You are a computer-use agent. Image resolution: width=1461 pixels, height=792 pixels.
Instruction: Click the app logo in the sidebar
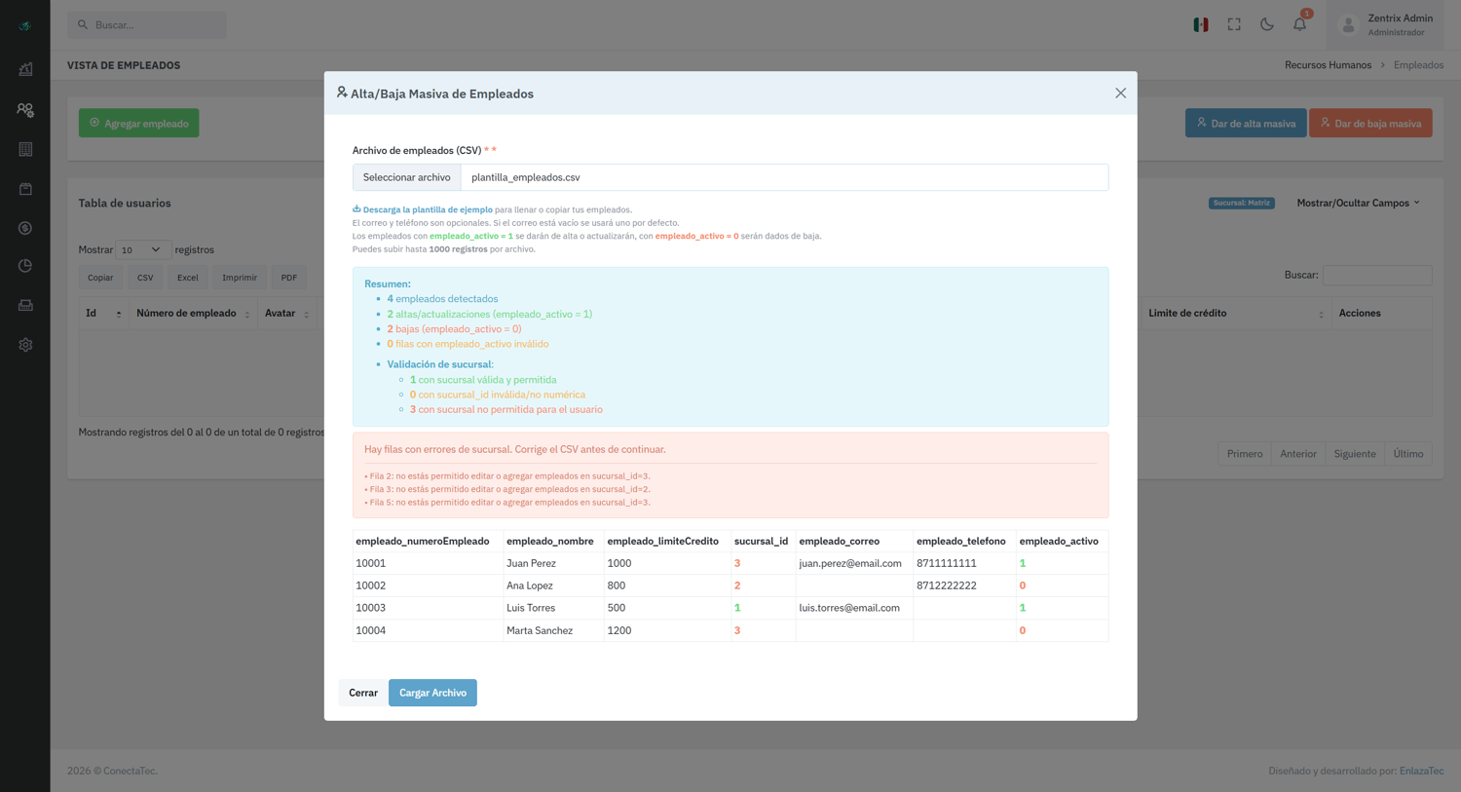point(25,26)
